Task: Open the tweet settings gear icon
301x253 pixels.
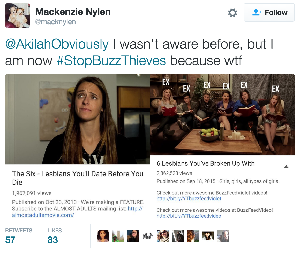Action: pos(232,13)
